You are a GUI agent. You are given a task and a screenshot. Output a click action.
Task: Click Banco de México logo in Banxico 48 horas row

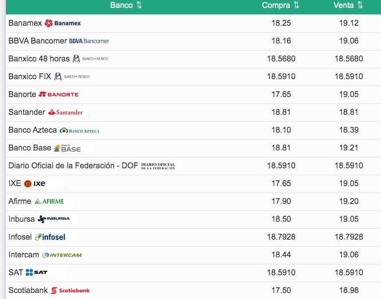[x=90, y=58]
